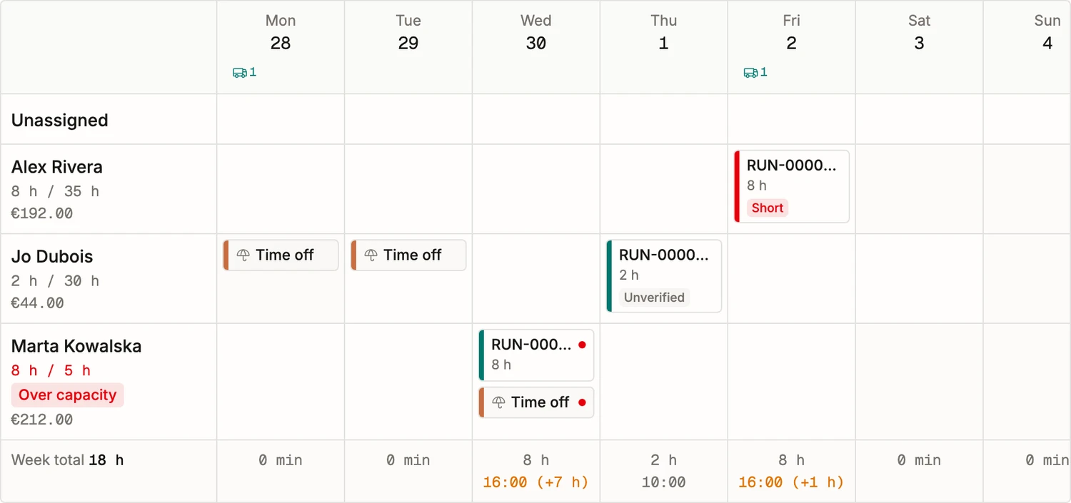Click the umbrella icon on Marta's Time off
The image size is (1071, 503).
point(499,402)
